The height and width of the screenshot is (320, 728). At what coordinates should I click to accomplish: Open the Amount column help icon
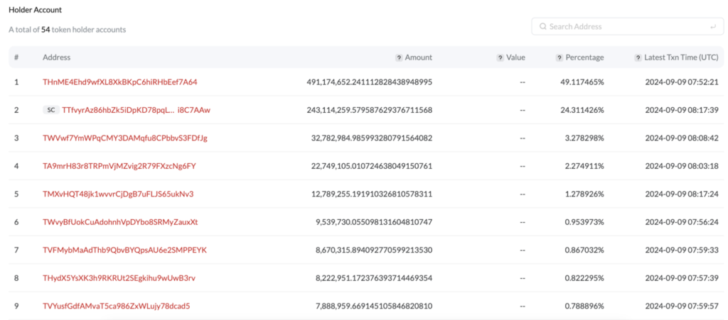pyautogui.click(x=398, y=58)
